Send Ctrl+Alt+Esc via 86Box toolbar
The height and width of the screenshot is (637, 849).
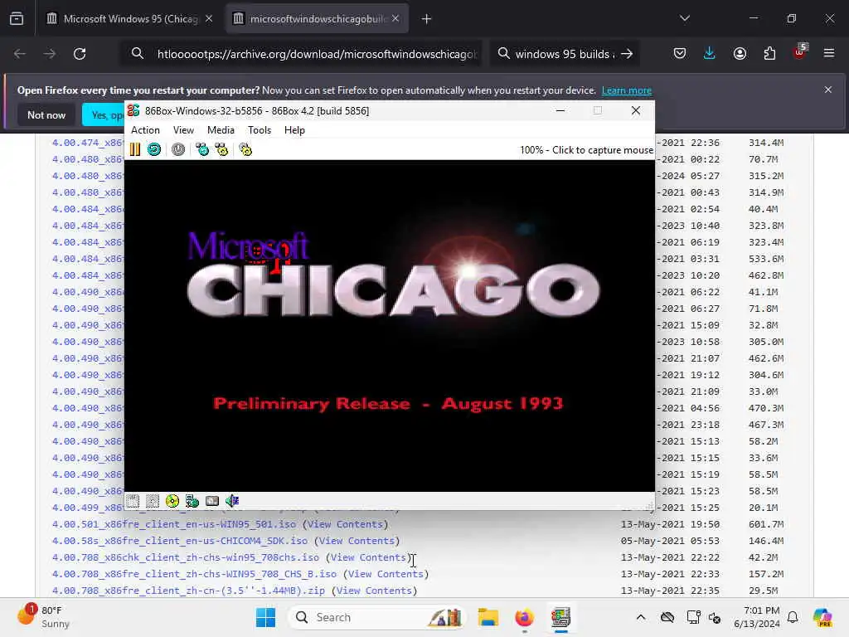point(221,149)
